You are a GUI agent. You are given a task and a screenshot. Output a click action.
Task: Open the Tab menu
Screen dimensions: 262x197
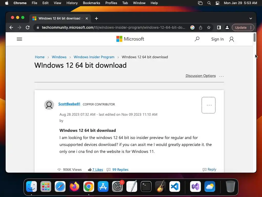pos(125,3)
